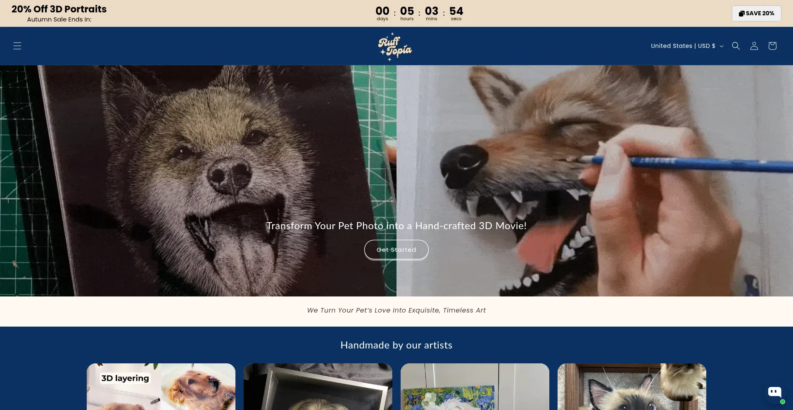Click the 20% Off 3D Portraits heading

tap(59, 9)
